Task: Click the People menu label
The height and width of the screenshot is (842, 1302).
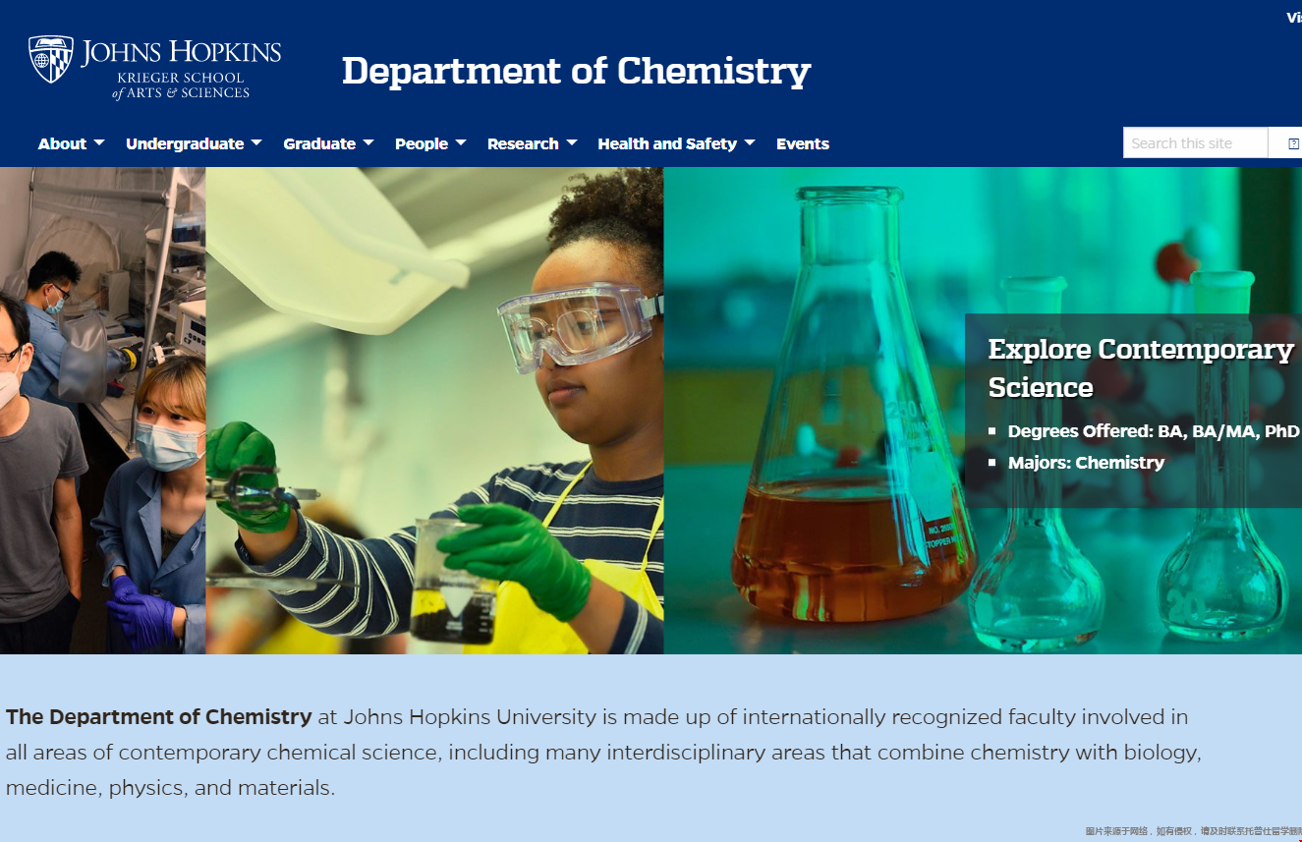Action: [x=421, y=143]
